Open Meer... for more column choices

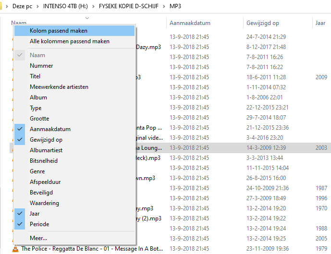pos(38,238)
